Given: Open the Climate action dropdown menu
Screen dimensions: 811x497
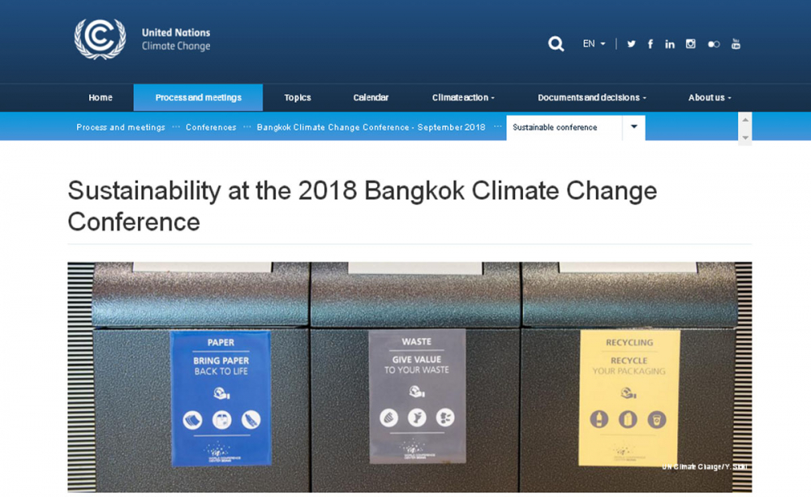Looking at the screenshot, I should pyautogui.click(x=462, y=96).
